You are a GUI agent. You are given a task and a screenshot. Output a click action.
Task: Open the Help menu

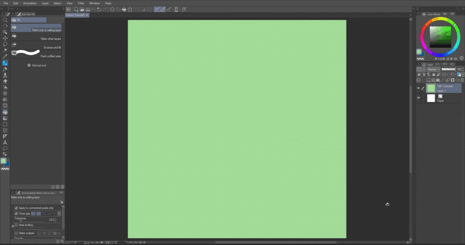click(108, 3)
